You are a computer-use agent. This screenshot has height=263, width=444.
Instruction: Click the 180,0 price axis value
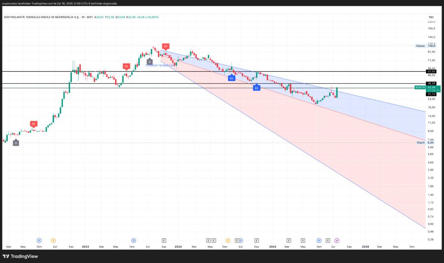pos(432,29)
